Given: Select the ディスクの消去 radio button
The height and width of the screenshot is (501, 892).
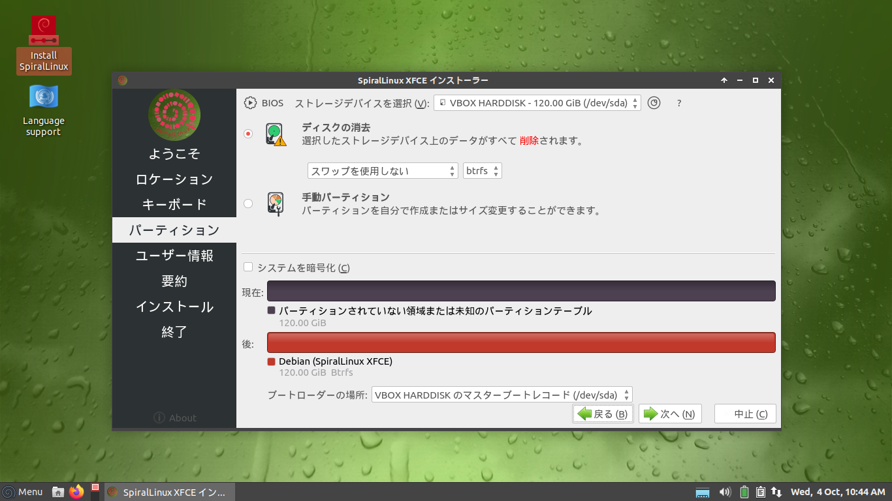Looking at the screenshot, I should point(248,134).
